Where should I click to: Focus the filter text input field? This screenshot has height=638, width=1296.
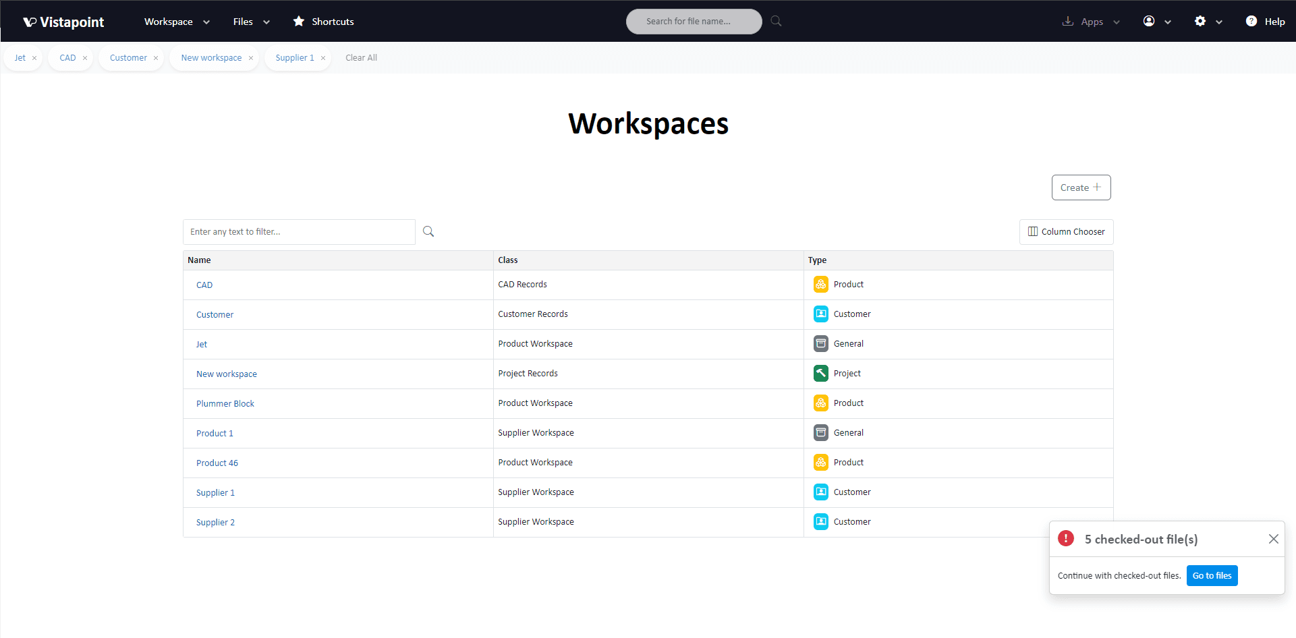click(299, 232)
